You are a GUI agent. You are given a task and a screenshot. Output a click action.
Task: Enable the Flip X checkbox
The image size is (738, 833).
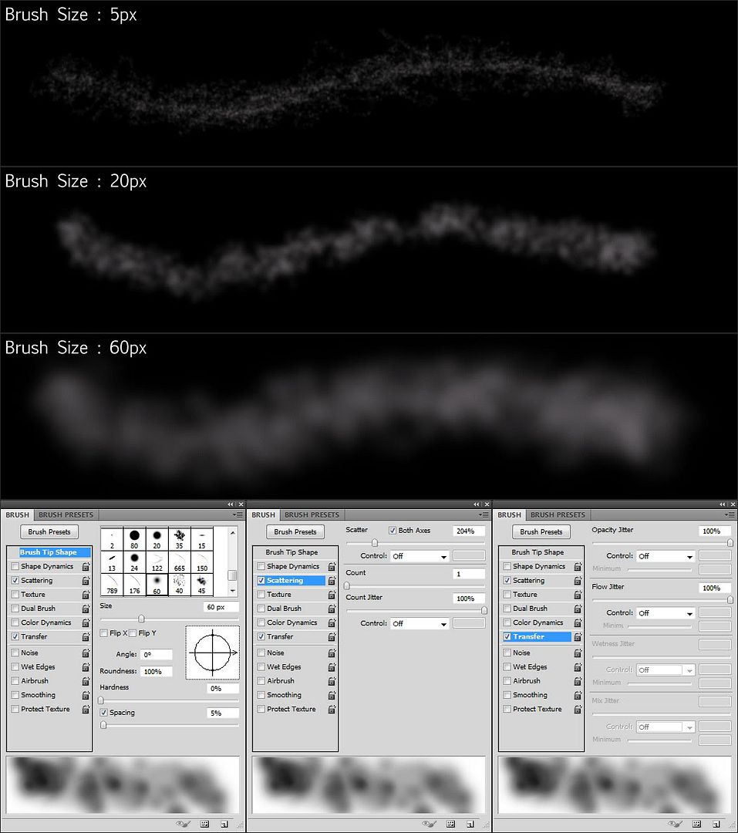(x=104, y=633)
